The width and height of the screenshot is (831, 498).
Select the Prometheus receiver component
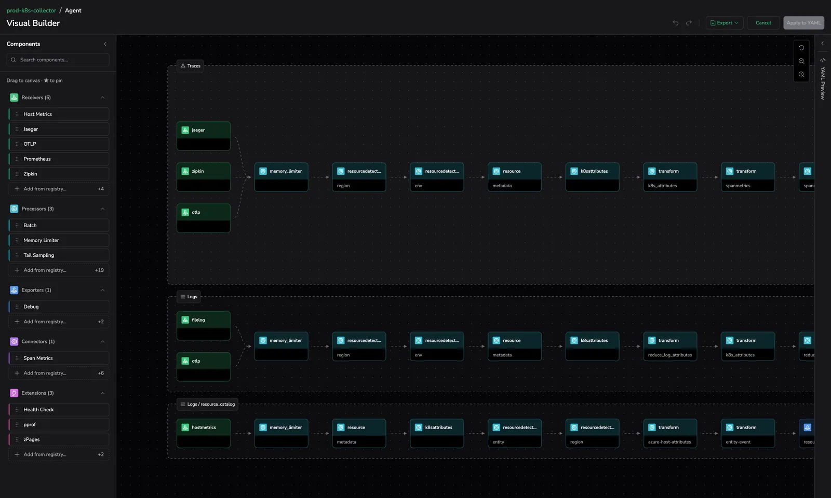[x=59, y=159]
